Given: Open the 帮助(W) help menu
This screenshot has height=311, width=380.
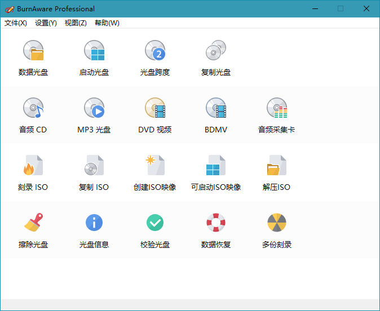Looking at the screenshot, I should pos(107,23).
